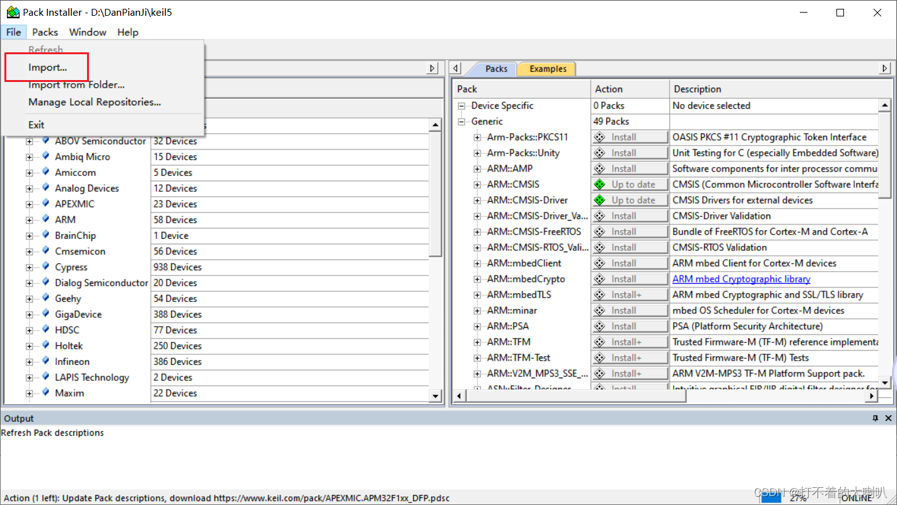Expand the Cypress device list
This screenshot has width=897, height=505.
coord(29,267)
